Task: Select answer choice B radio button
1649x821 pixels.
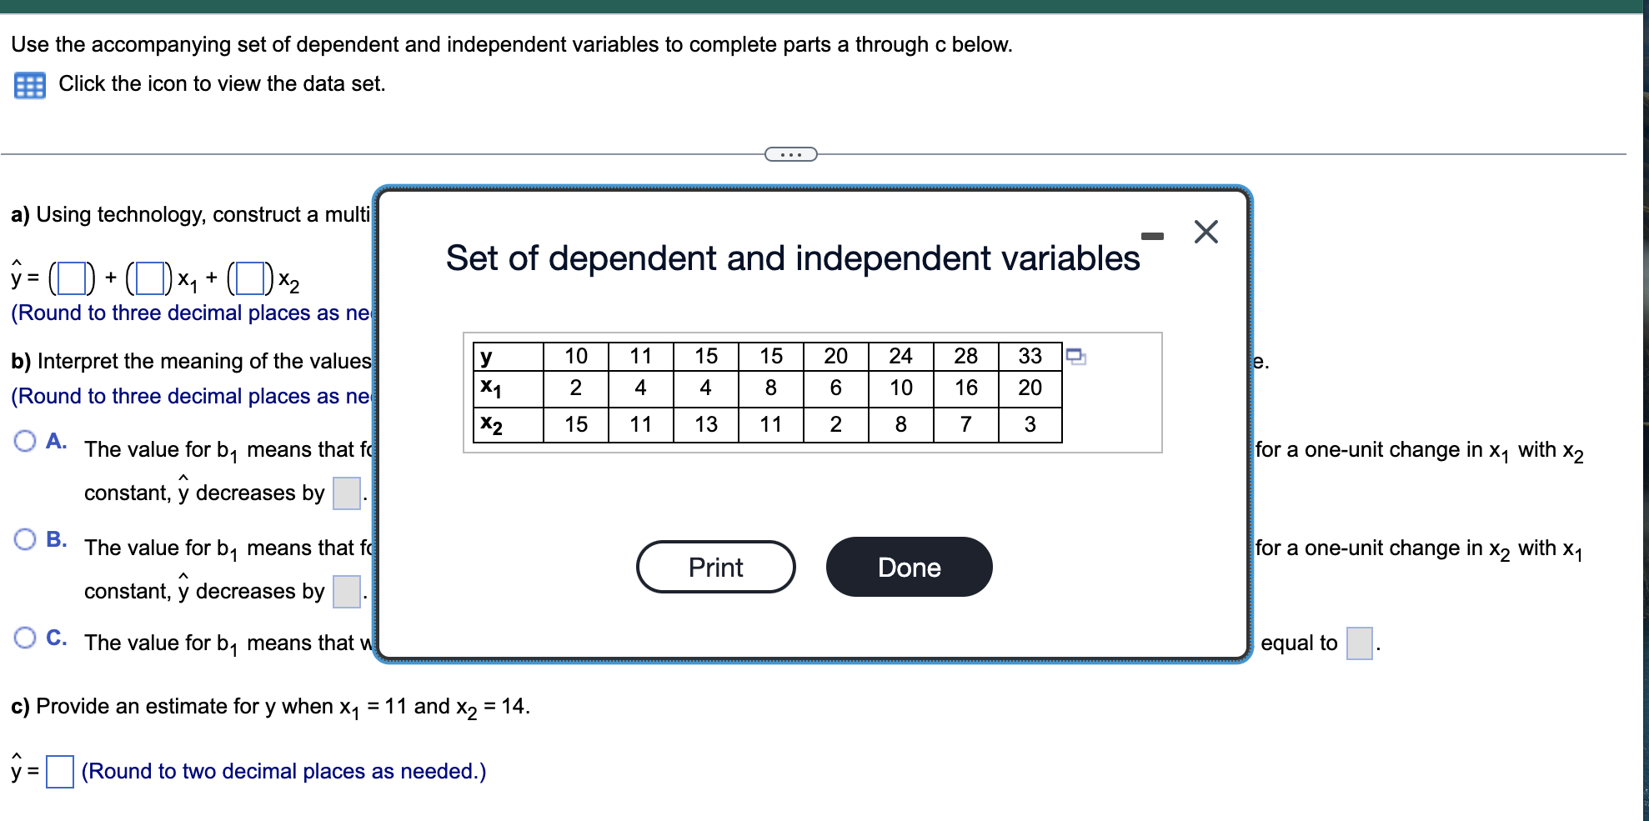Action: (26, 539)
